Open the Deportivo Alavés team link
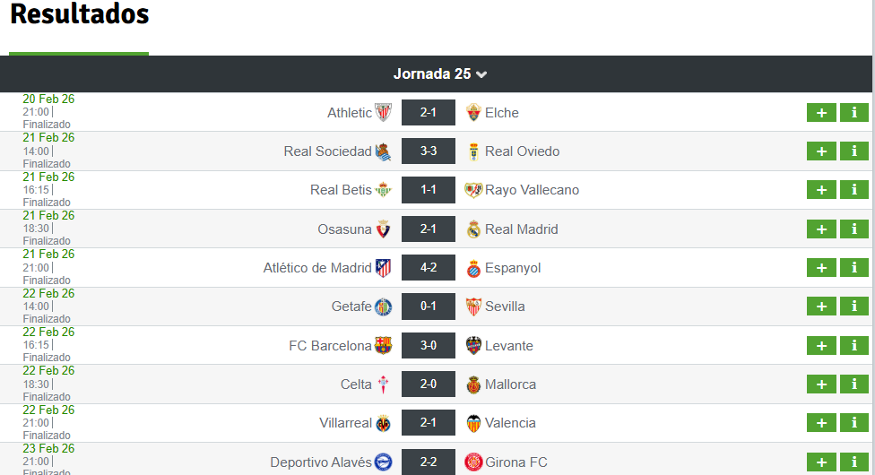Viewport: 875px width, 475px height. click(321, 462)
